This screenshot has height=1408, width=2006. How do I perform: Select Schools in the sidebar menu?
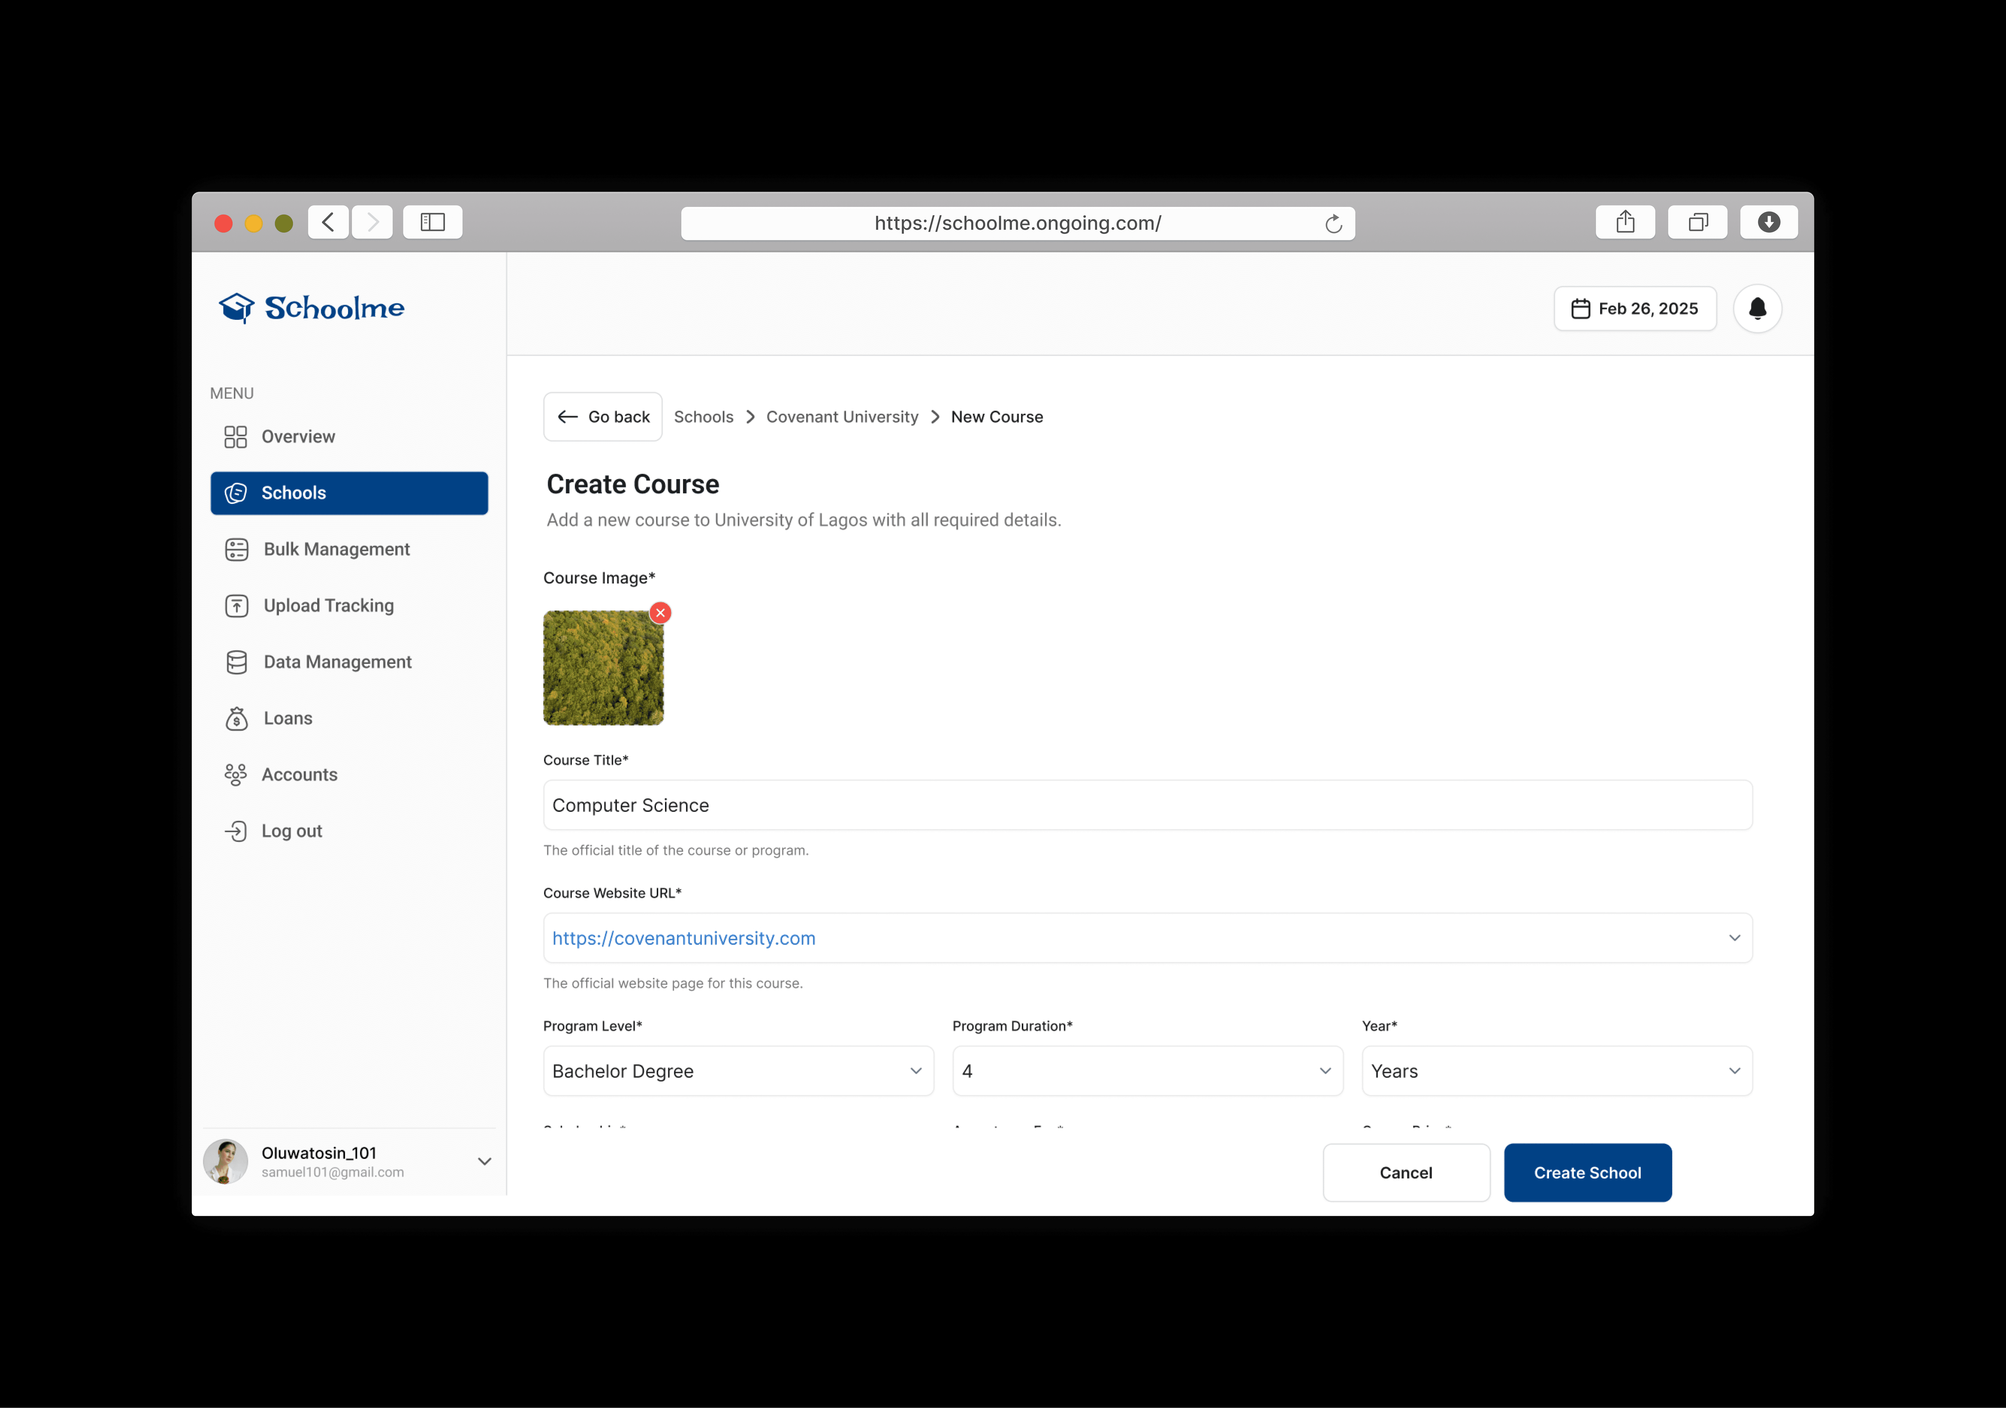(349, 493)
